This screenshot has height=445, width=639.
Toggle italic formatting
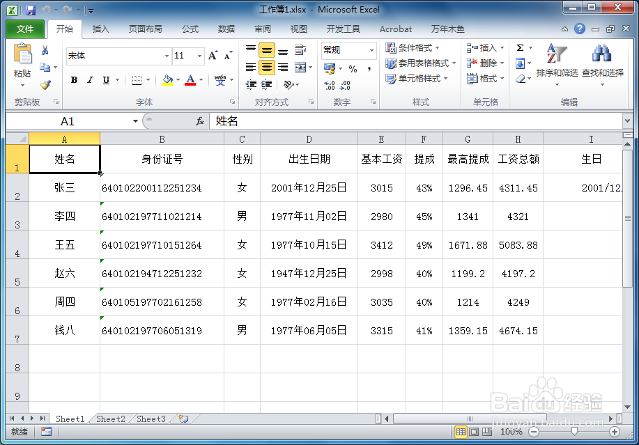[90, 80]
